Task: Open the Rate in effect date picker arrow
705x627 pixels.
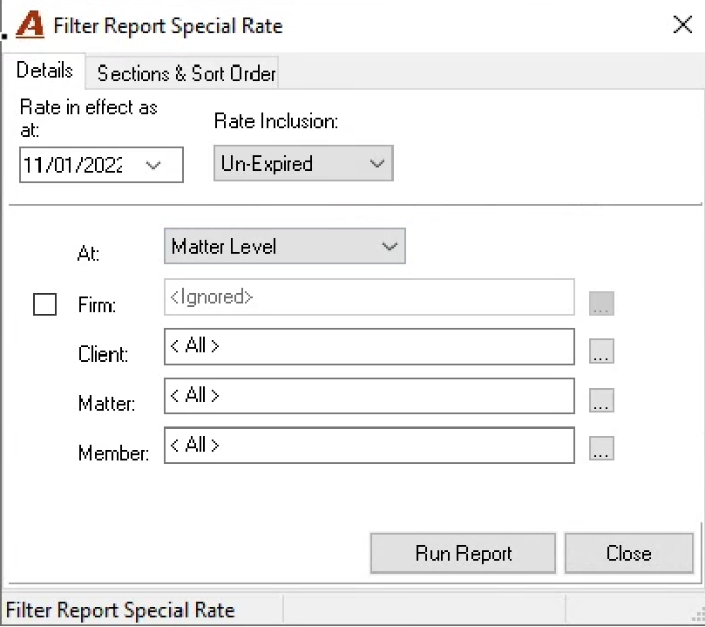Action: 153,165
